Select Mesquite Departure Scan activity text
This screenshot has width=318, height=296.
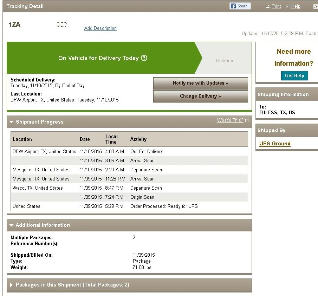pos(146,170)
